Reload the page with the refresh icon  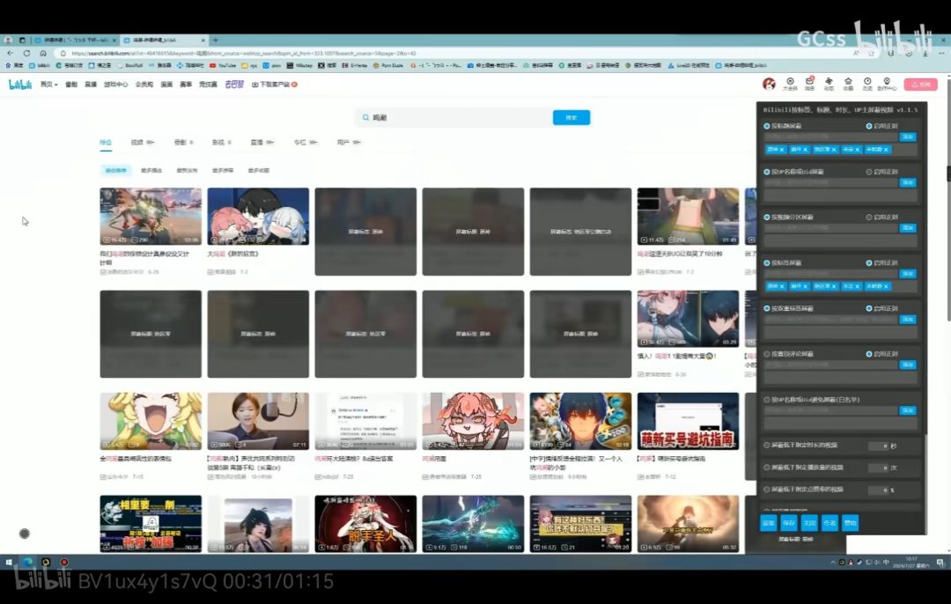coord(26,54)
